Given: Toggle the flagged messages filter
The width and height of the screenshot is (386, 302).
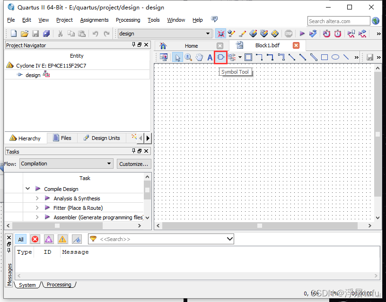Looking at the screenshot, I should coord(77,239).
